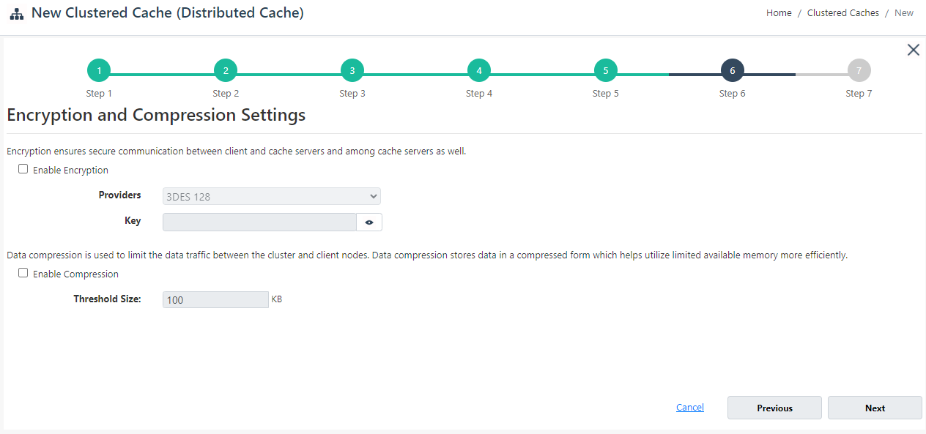Click the Threshold Size input field

click(215, 299)
